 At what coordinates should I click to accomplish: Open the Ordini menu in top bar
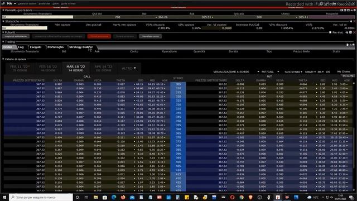(x=55, y=4)
